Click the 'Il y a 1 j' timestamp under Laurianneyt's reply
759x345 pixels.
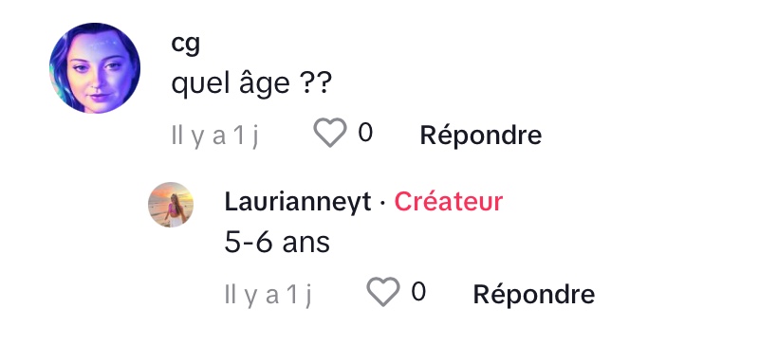pos(268,295)
